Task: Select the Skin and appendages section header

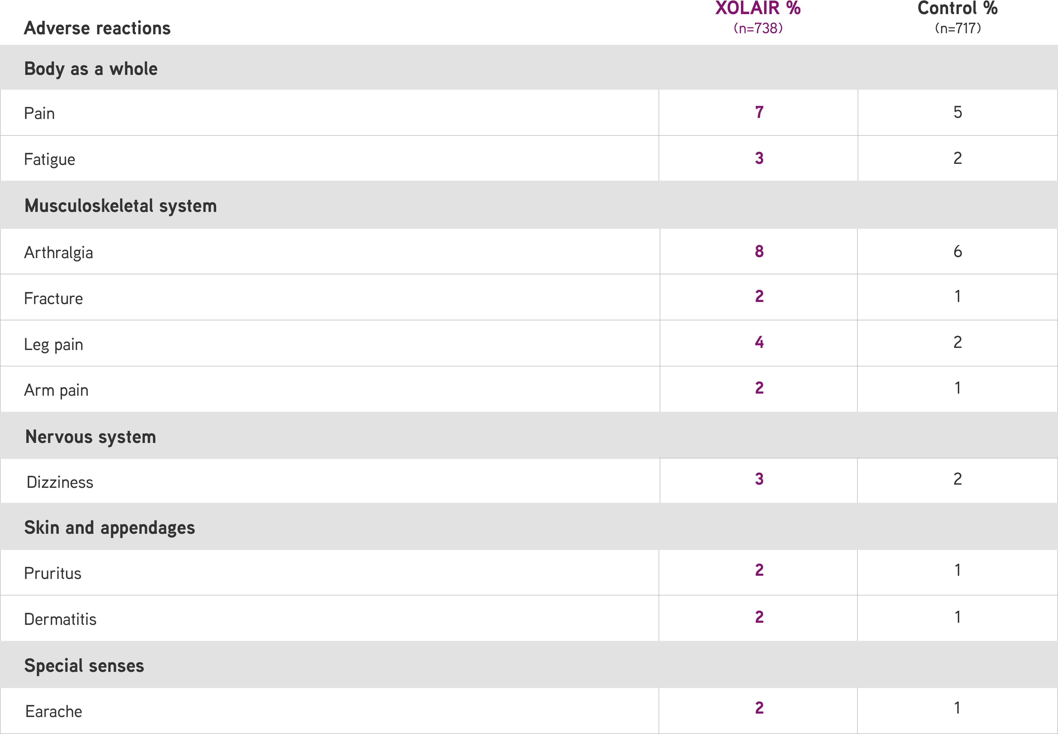Action: 109,528
